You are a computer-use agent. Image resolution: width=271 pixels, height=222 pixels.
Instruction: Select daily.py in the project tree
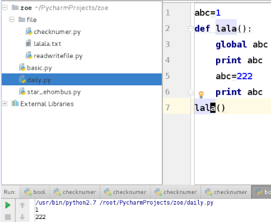[82, 79]
